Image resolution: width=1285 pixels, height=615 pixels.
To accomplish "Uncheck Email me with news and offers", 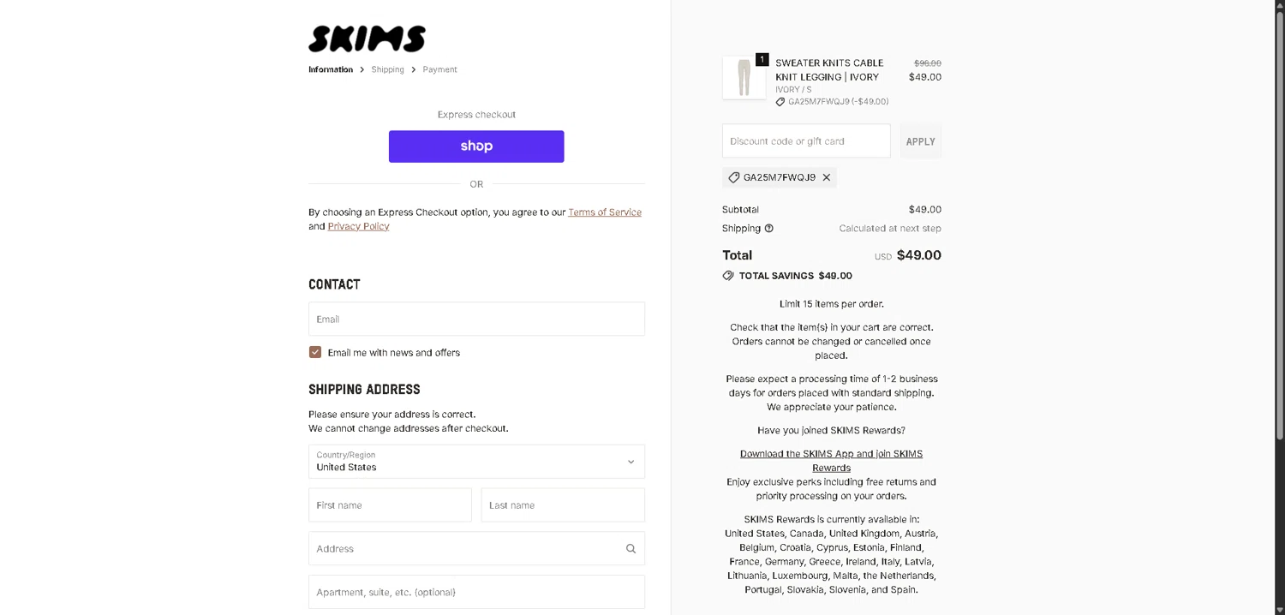I will (x=315, y=352).
